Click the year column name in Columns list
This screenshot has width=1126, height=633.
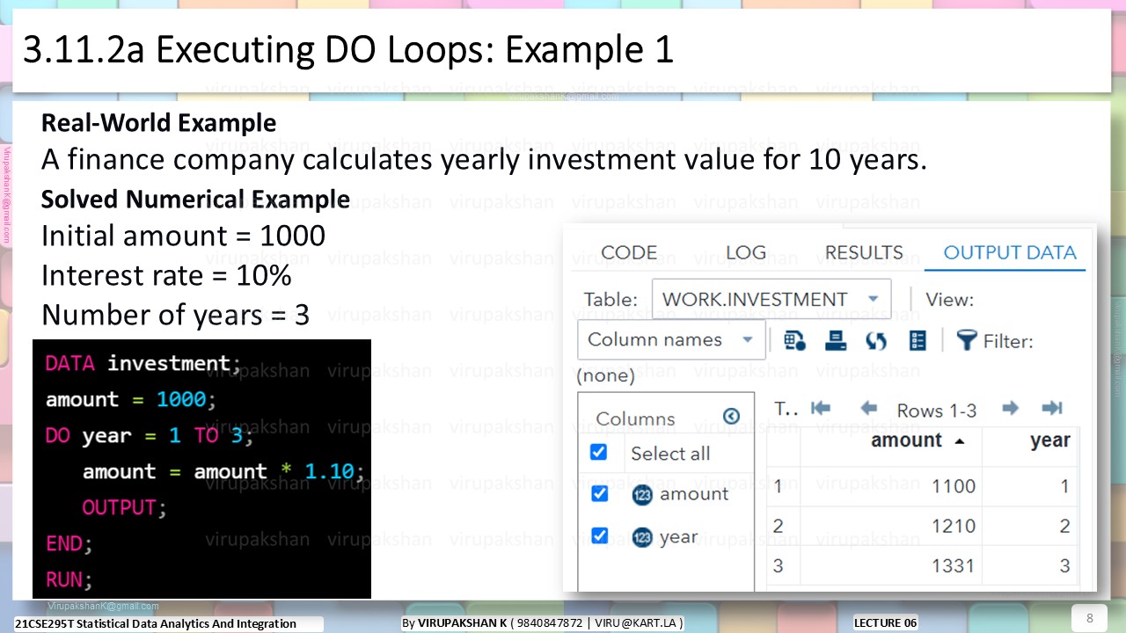[x=678, y=537]
